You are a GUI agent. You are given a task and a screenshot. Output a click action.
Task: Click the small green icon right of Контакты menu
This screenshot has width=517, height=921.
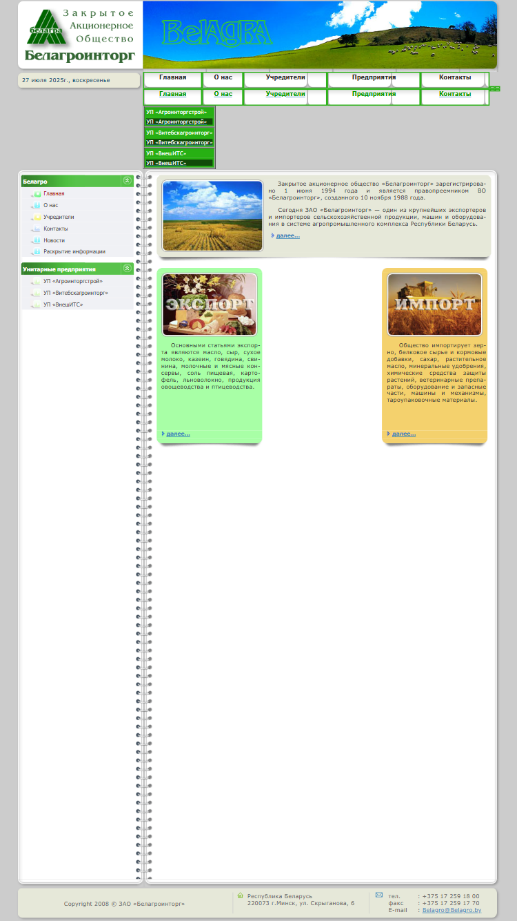coord(495,88)
